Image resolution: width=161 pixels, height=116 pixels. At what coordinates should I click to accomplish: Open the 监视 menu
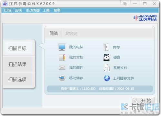[x=18, y=10]
